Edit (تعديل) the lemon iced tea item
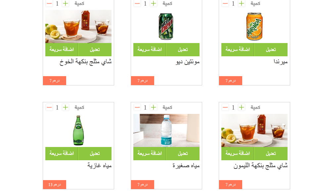This screenshot has height=194, width=316. click(x=271, y=154)
